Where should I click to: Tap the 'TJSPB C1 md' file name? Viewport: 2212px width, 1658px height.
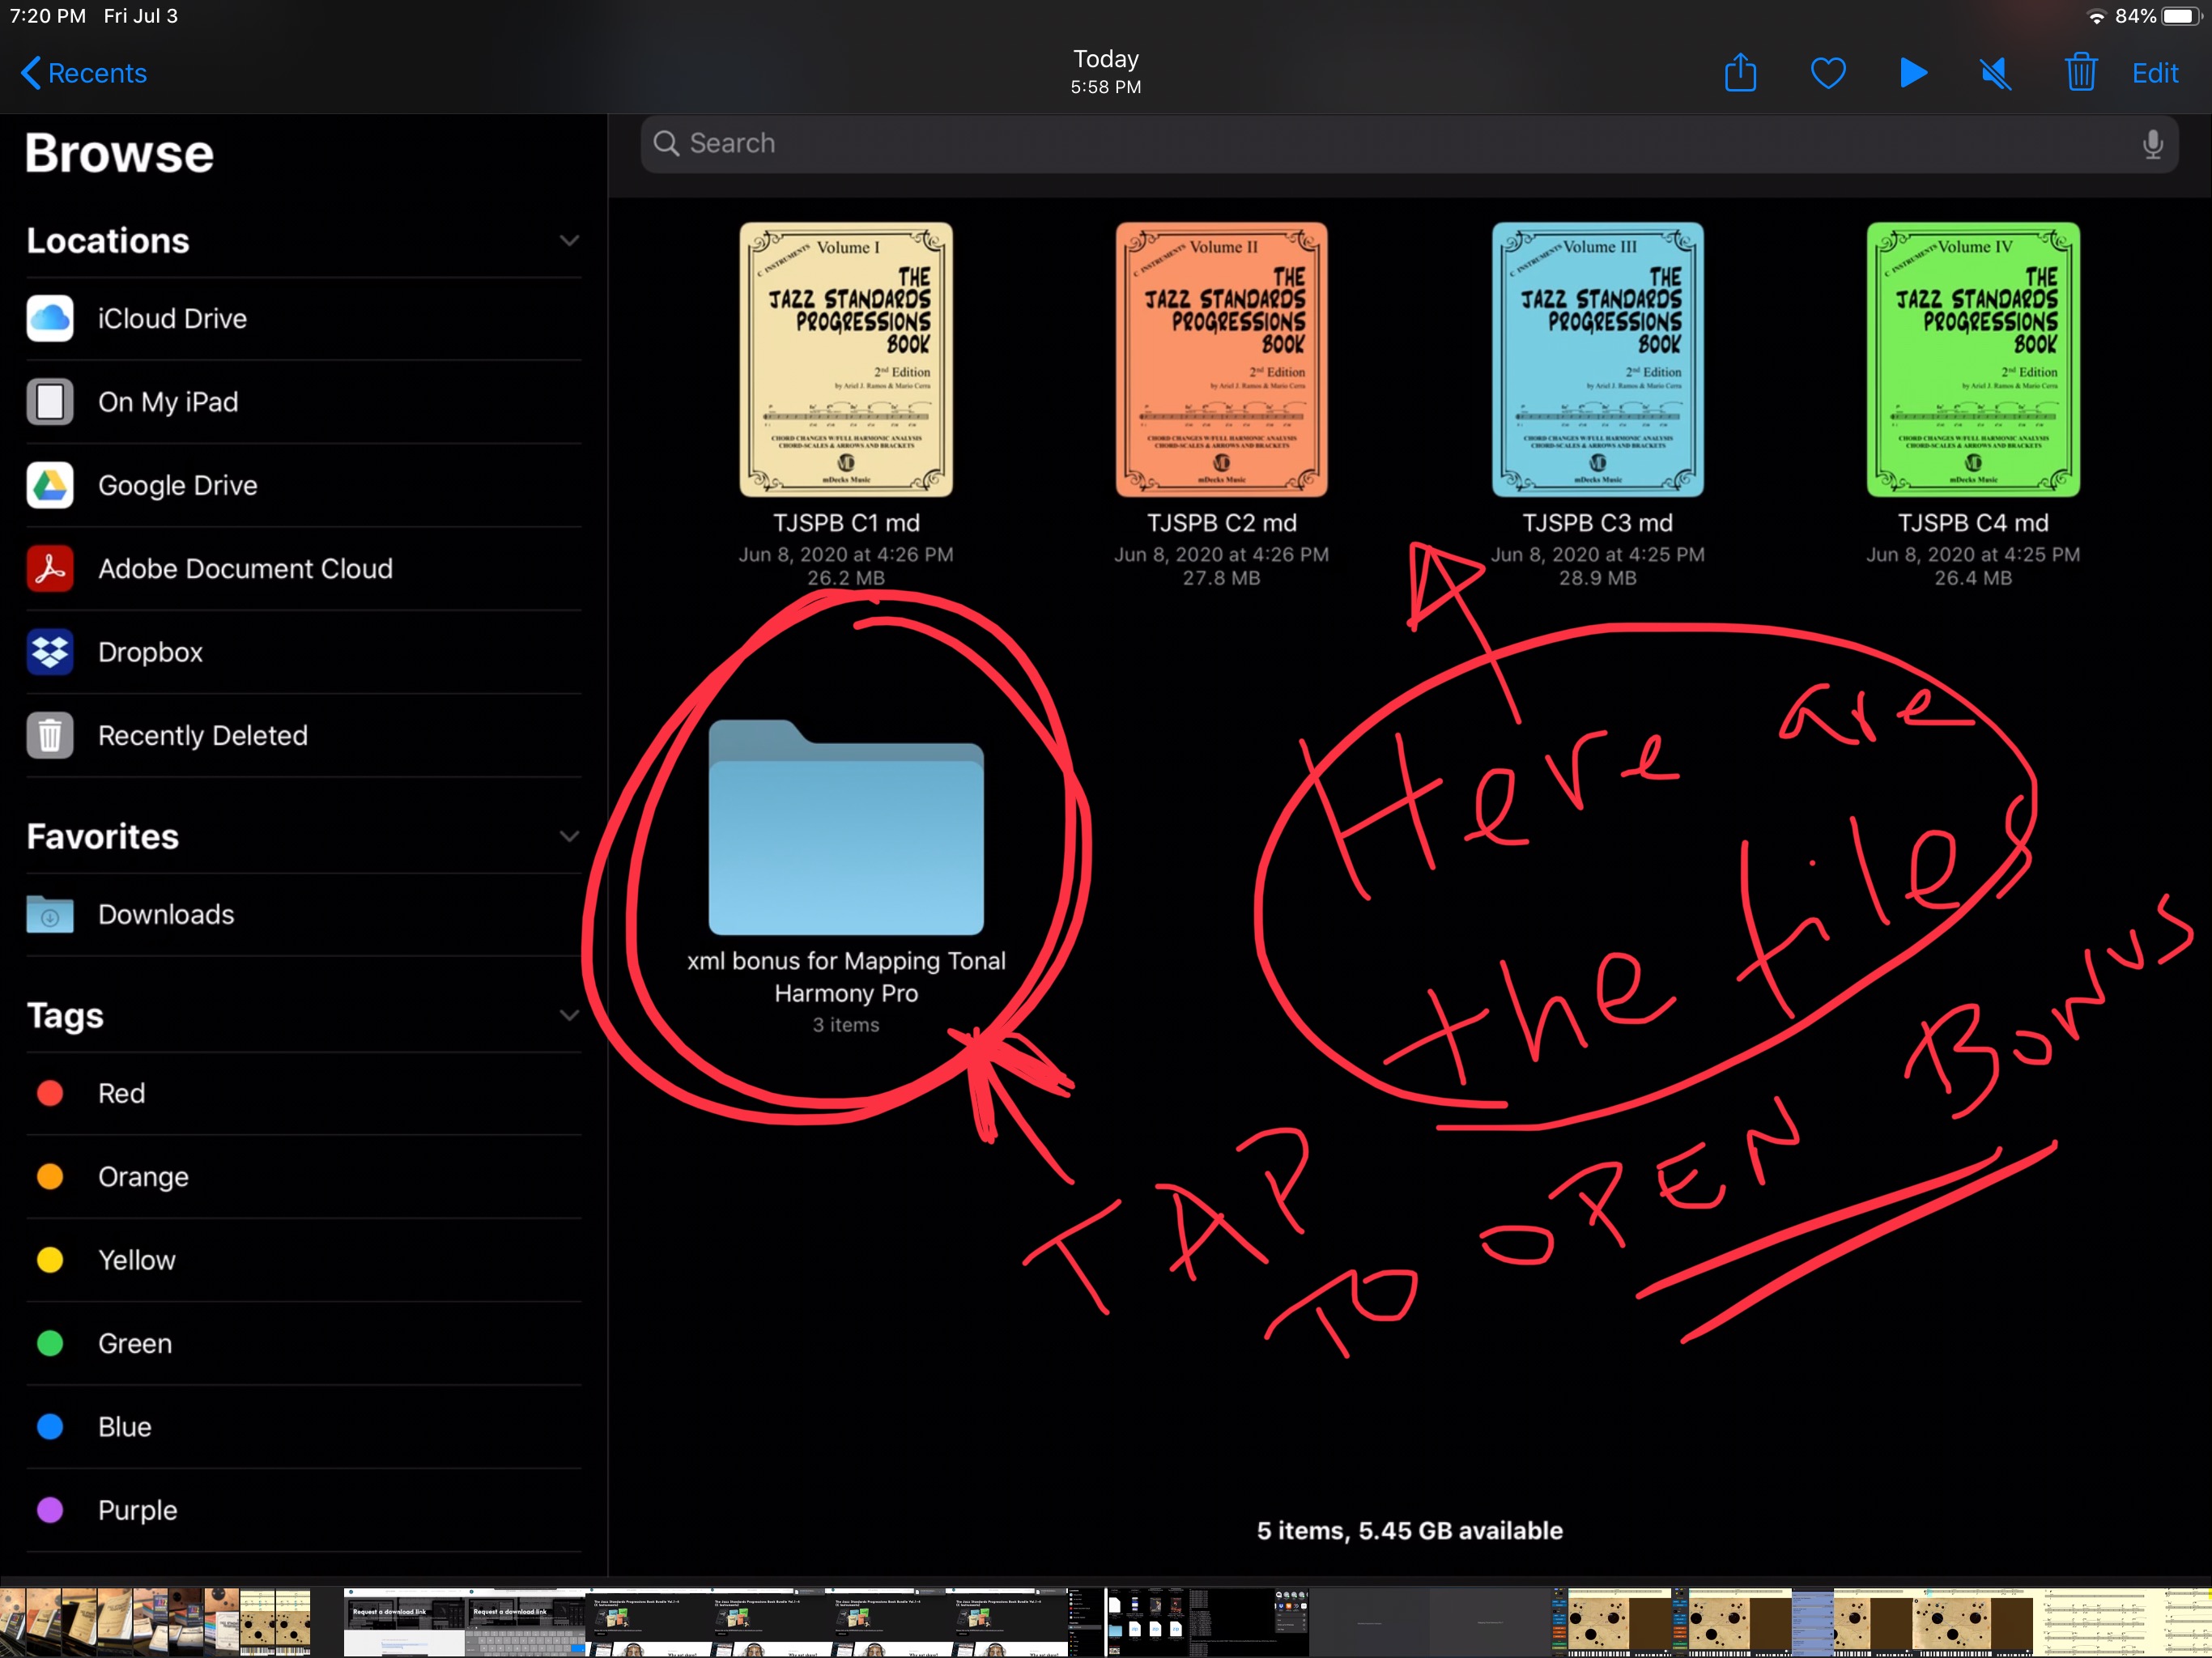point(846,523)
